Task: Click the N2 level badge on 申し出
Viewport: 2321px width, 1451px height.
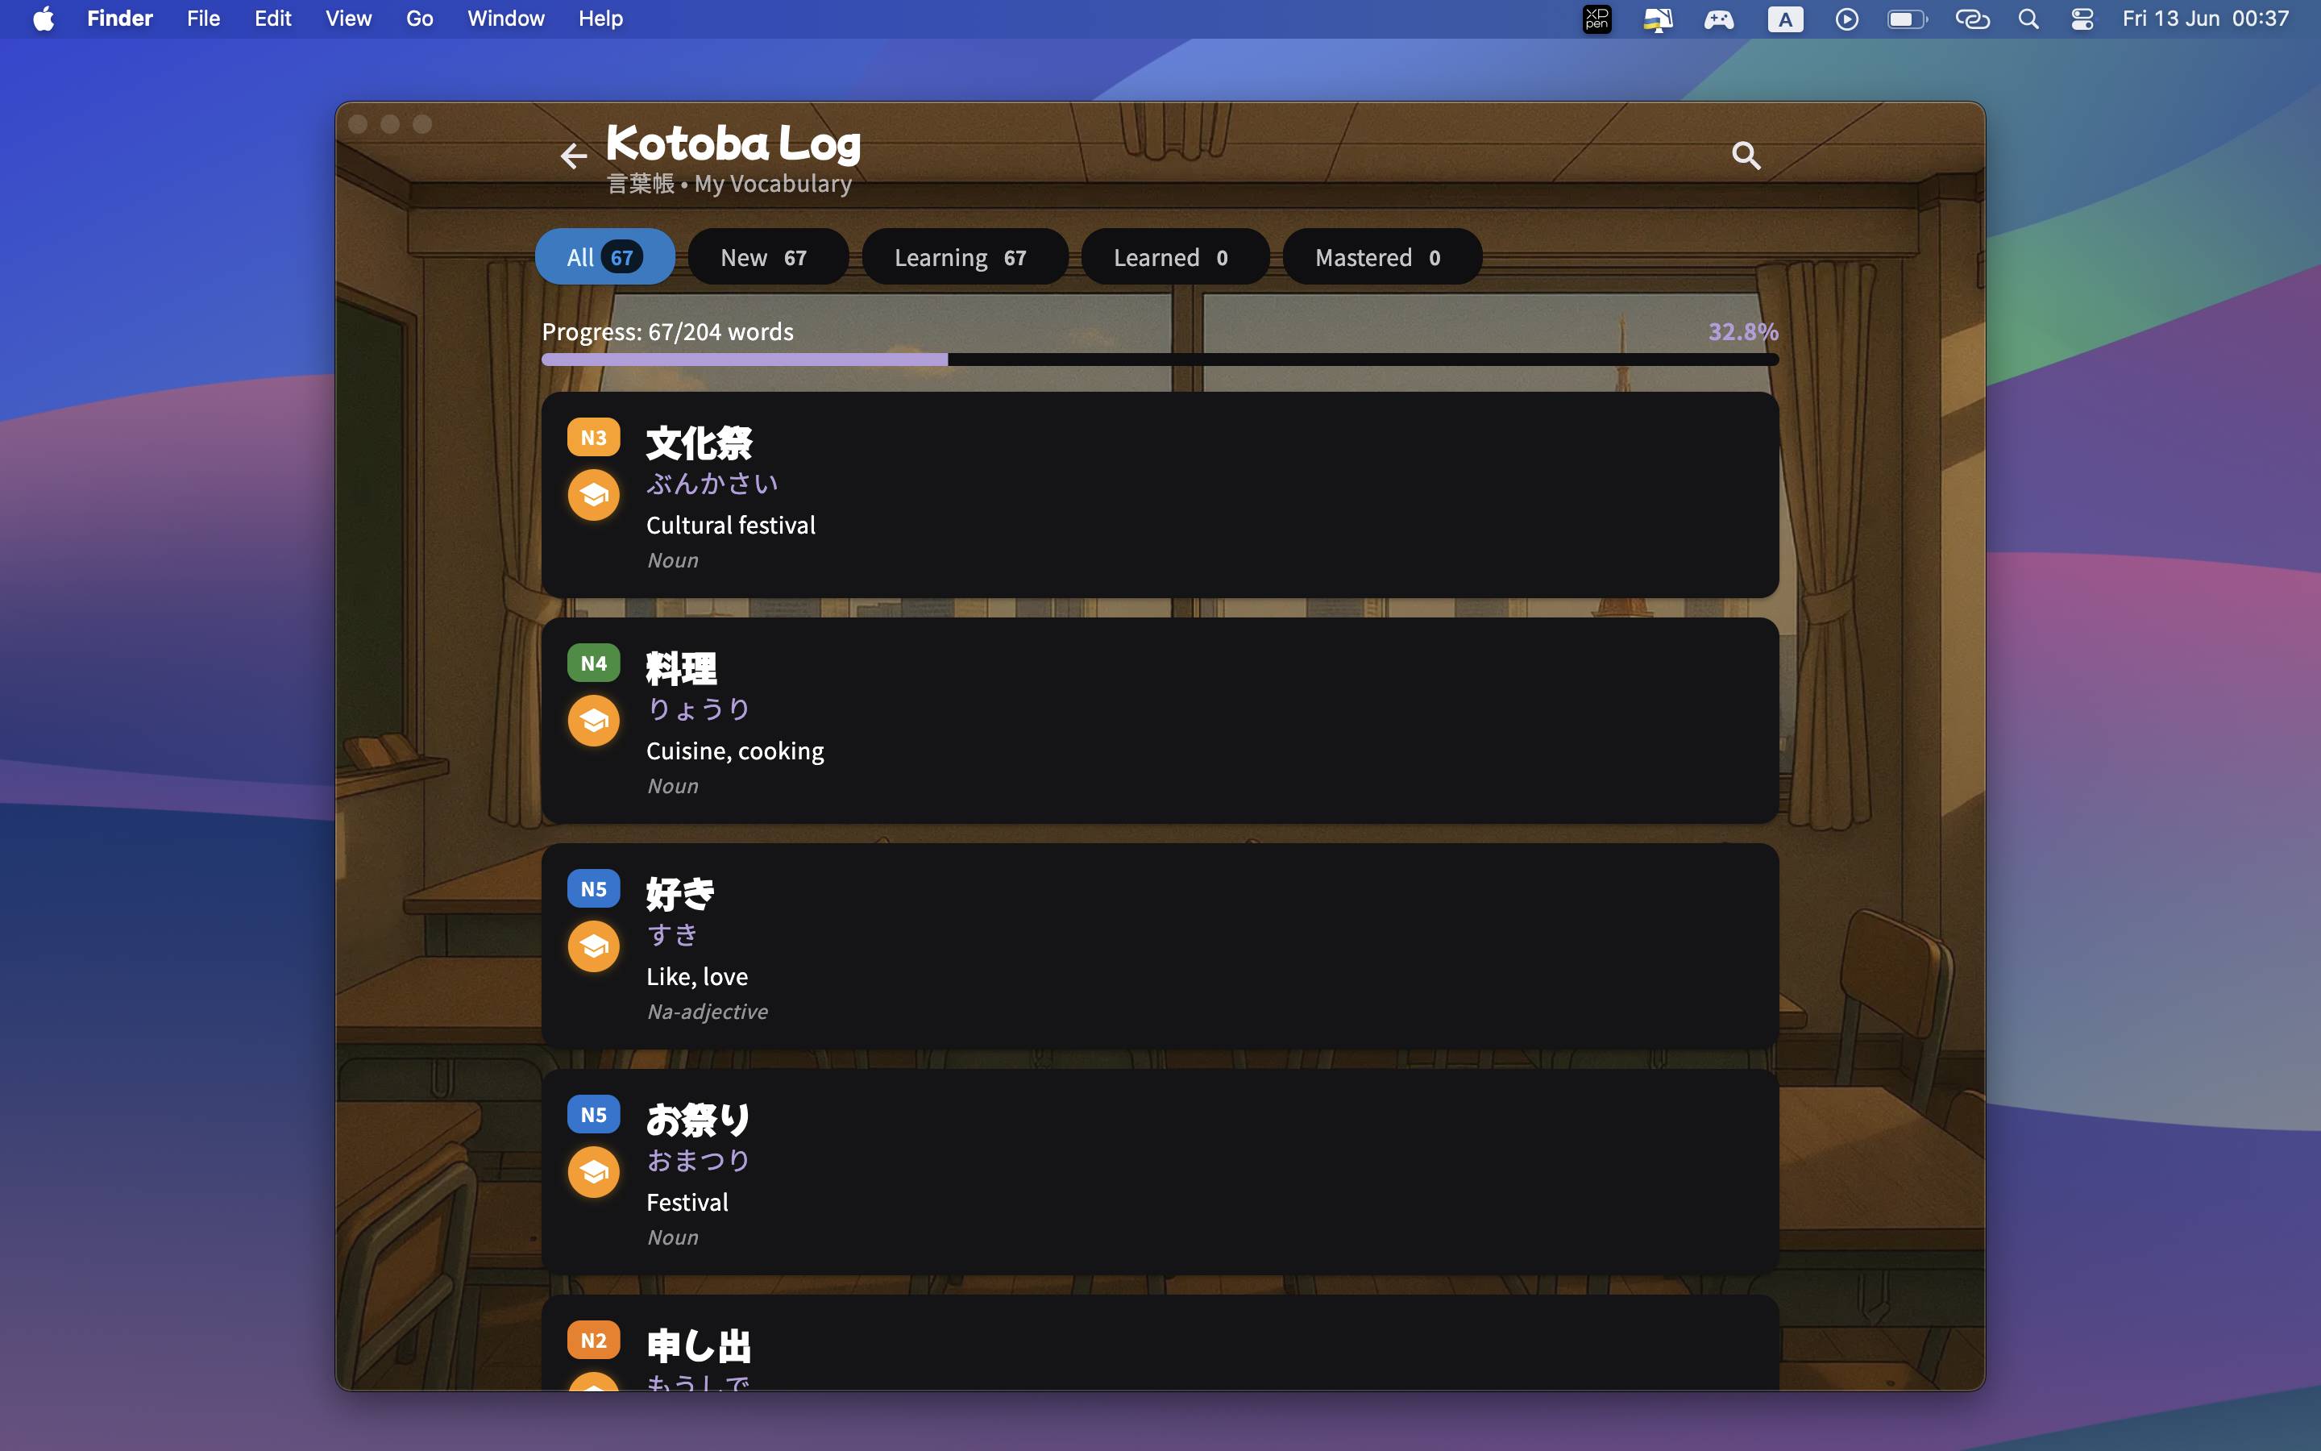Action: [x=594, y=1341]
